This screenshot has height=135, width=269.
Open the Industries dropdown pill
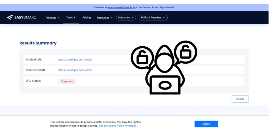pos(126,18)
